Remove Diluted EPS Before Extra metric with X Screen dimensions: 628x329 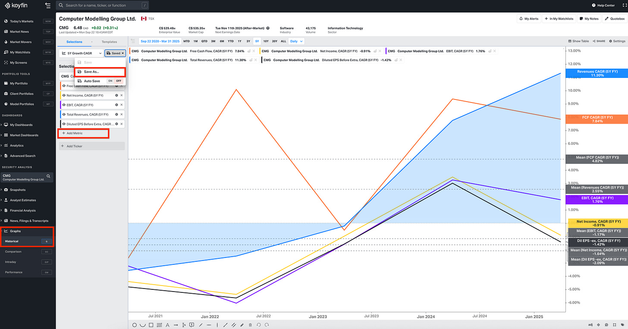click(122, 124)
